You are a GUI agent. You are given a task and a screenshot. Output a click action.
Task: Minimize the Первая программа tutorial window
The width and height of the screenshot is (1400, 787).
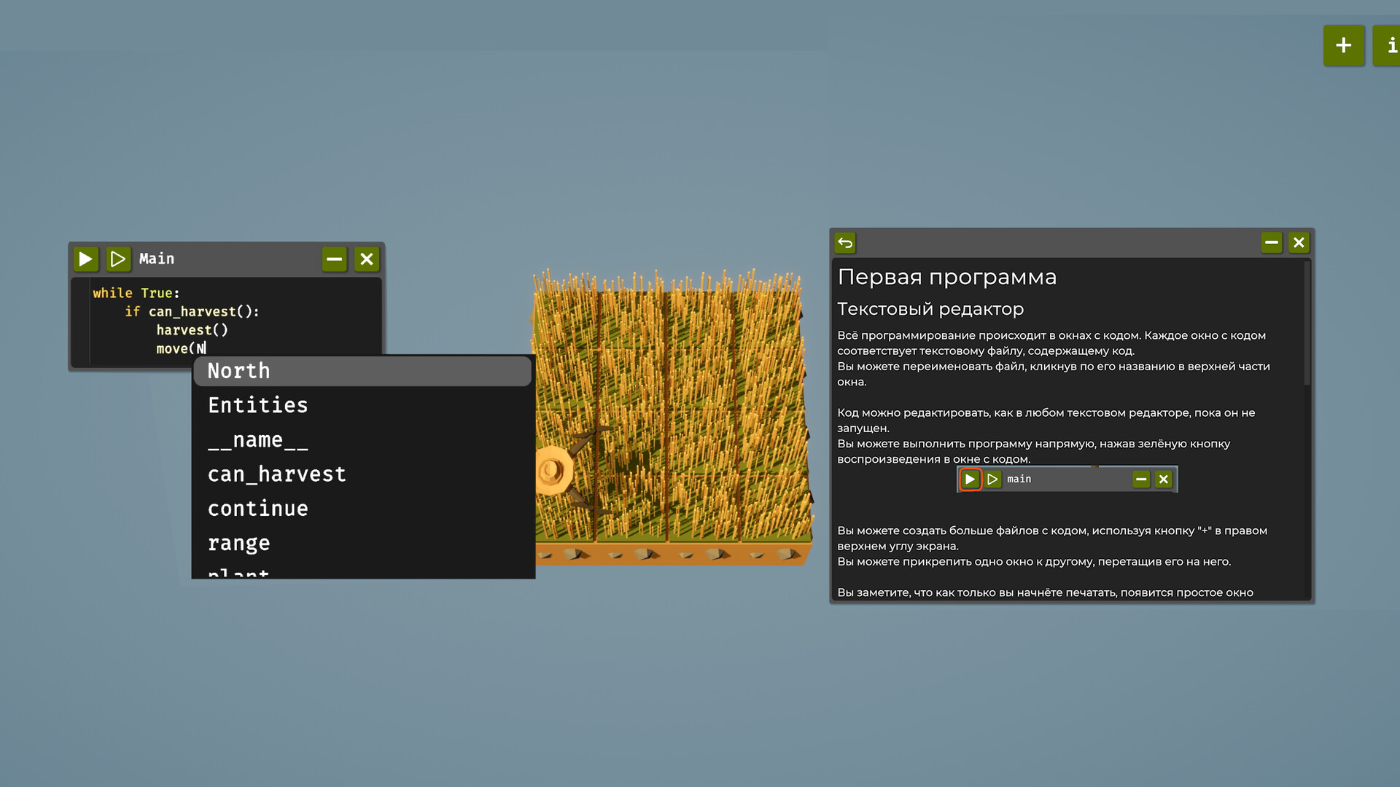(1272, 243)
